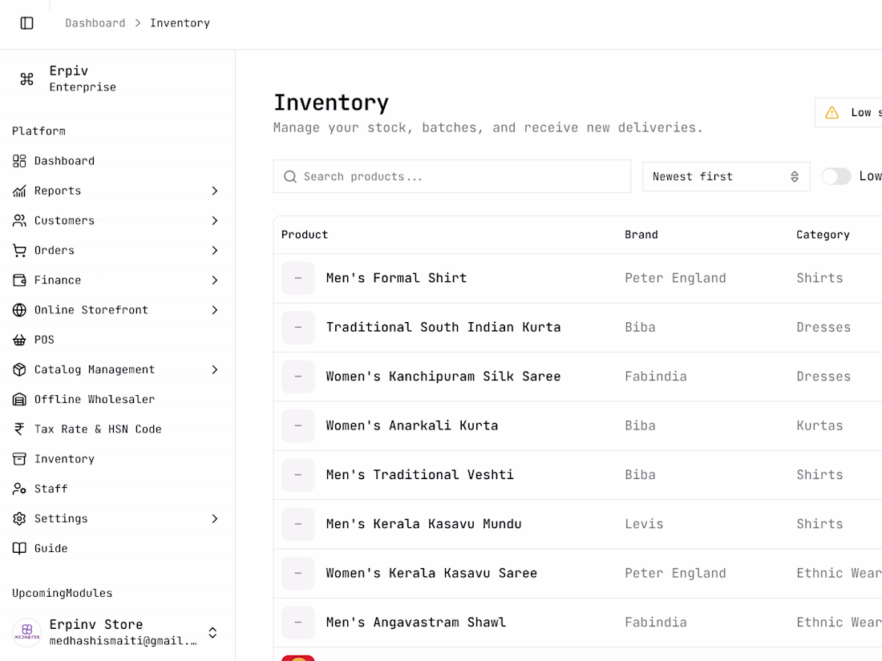Click the Category column header
Image resolution: width=882 pixels, height=661 pixels.
click(x=823, y=235)
